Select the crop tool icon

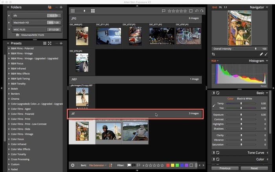213,54
